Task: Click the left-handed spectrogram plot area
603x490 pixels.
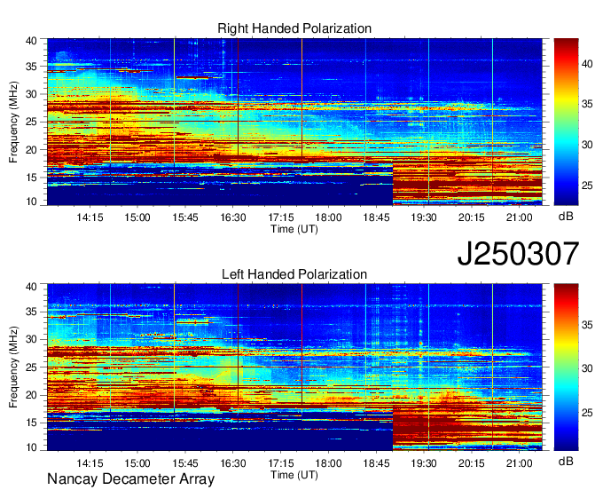Action: (x=294, y=367)
